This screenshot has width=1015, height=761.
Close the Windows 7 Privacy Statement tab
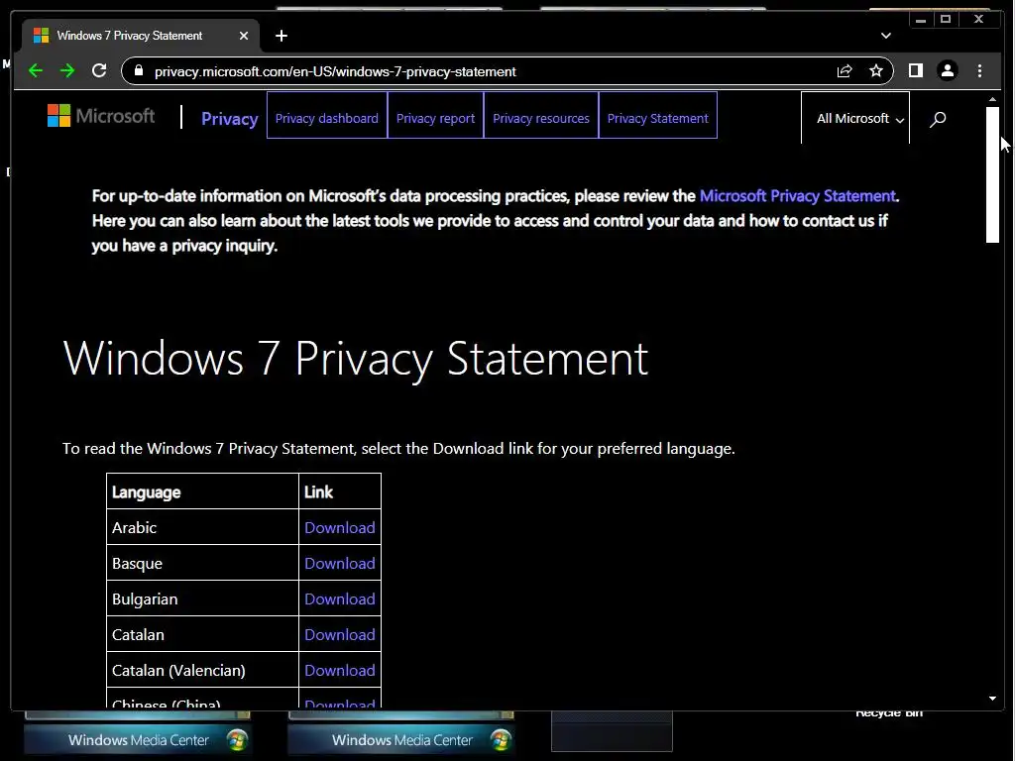click(244, 36)
